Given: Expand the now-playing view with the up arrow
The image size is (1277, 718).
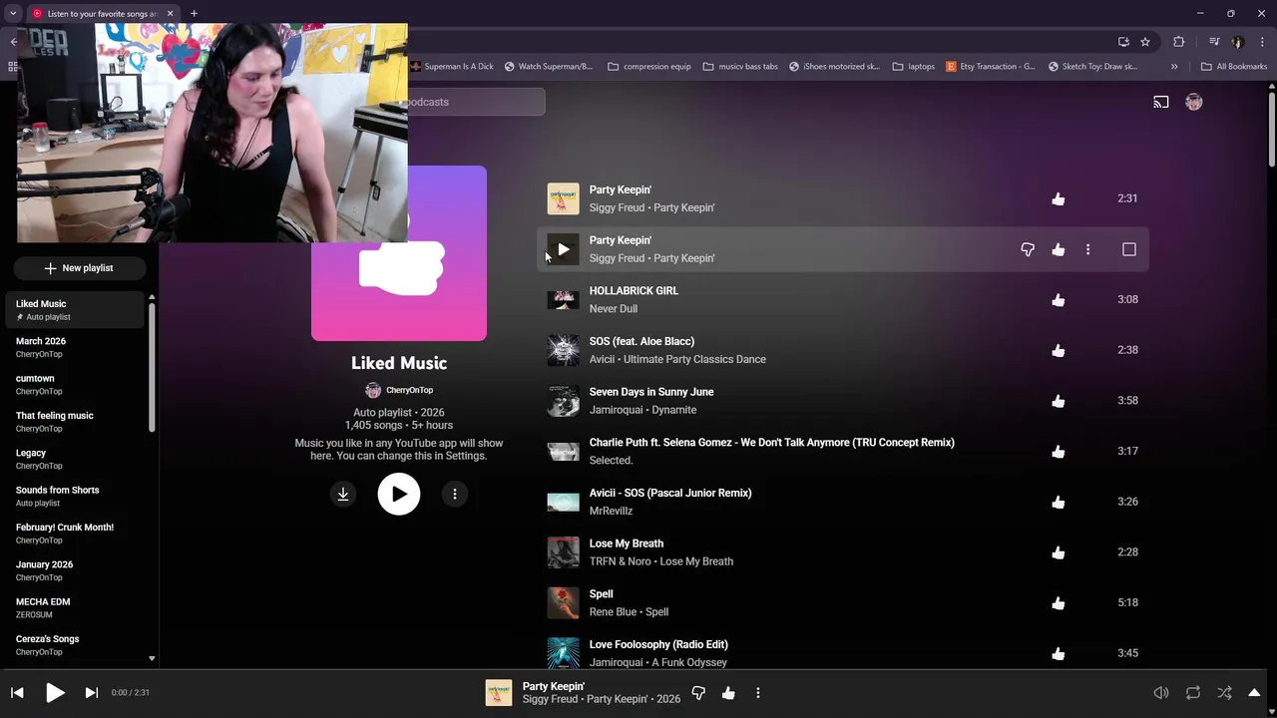Looking at the screenshot, I should click(x=1255, y=693).
